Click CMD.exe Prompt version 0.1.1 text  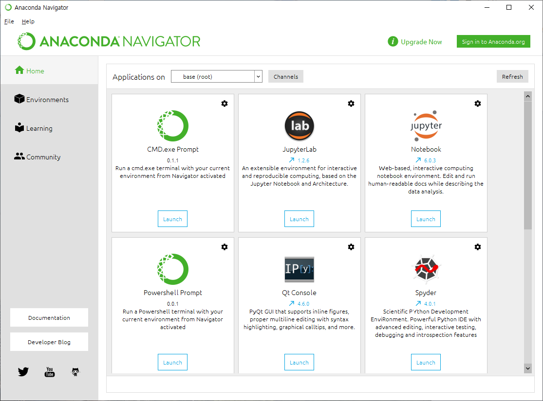[172, 160]
